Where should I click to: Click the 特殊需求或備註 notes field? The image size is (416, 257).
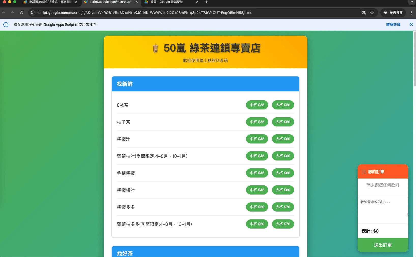pos(383,207)
